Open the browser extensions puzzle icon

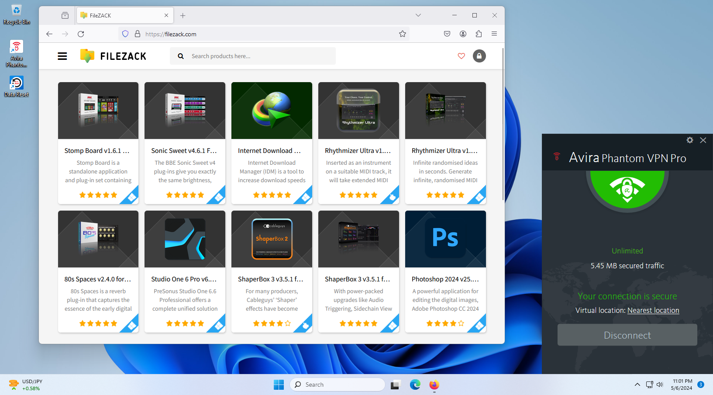[x=479, y=34]
